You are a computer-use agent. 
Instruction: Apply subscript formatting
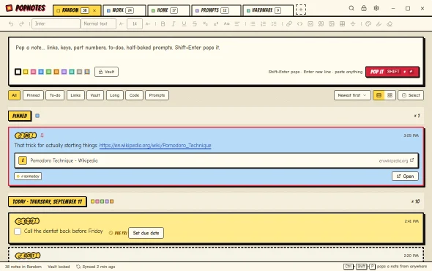(x=205, y=24)
